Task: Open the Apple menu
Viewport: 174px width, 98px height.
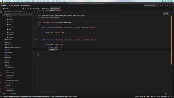Action: [x=2, y=1]
